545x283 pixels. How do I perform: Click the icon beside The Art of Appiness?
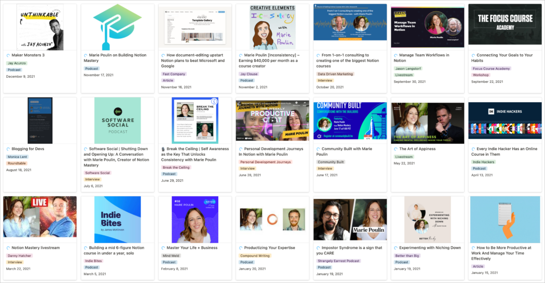(396, 149)
